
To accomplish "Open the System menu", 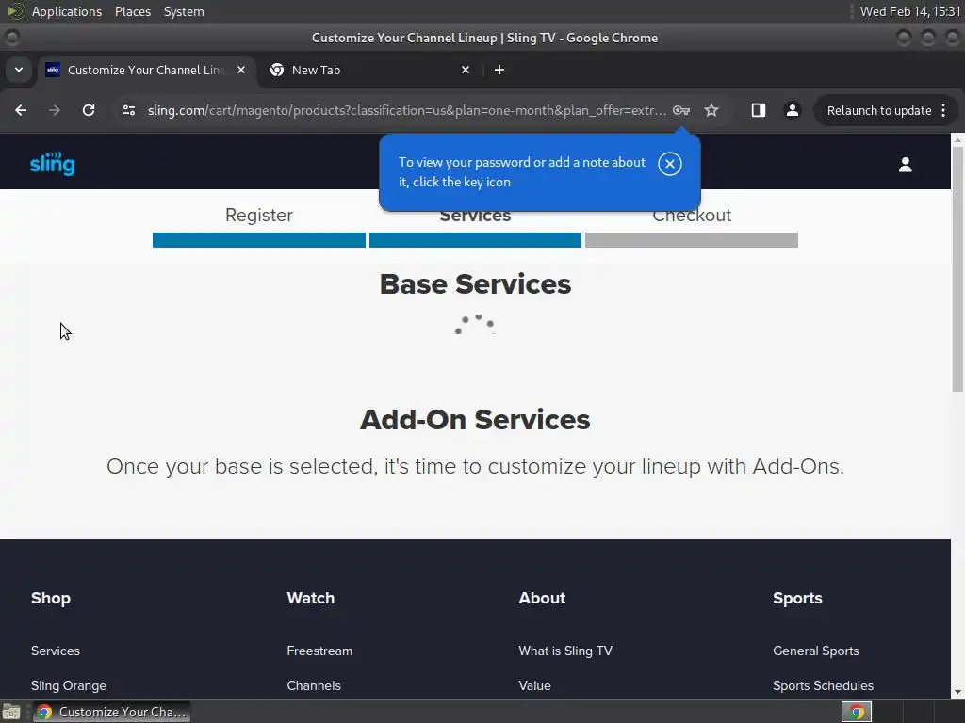I will pyautogui.click(x=184, y=11).
